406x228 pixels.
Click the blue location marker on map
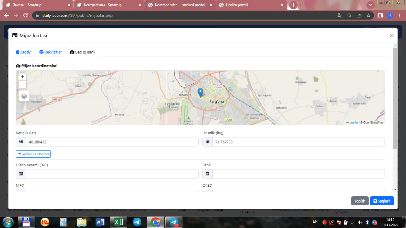click(x=200, y=92)
